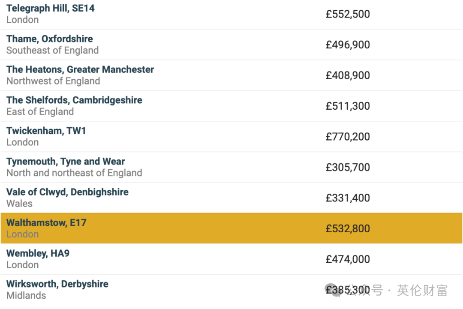Image resolution: width=463 pixels, height=309 pixels.
Task: Click the North and northeast of England label
Action: (74, 173)
